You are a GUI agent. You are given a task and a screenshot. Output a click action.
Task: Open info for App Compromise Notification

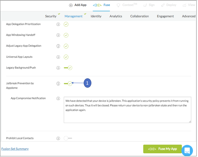[58, 98]
